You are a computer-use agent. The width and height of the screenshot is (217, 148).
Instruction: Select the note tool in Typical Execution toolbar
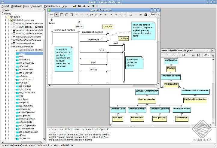131,15
